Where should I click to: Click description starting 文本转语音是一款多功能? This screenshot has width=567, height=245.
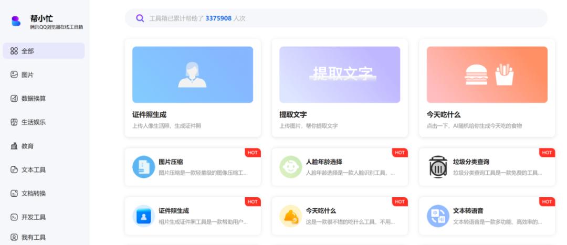coord(498,222)
